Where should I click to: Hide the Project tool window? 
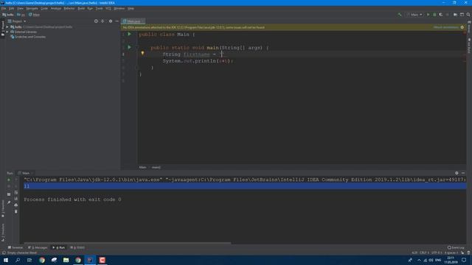click(x=117, y=21)
